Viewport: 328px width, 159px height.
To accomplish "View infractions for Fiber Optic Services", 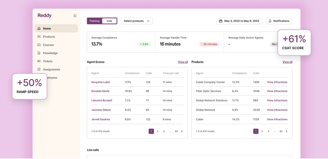I will pos(277,91).
